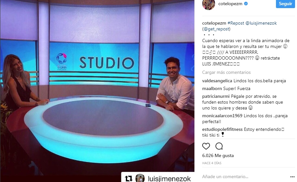View the 6.026 Me gusta likes list
The width and height of the screenshot is (297, 182).
(x=218, y=156)
